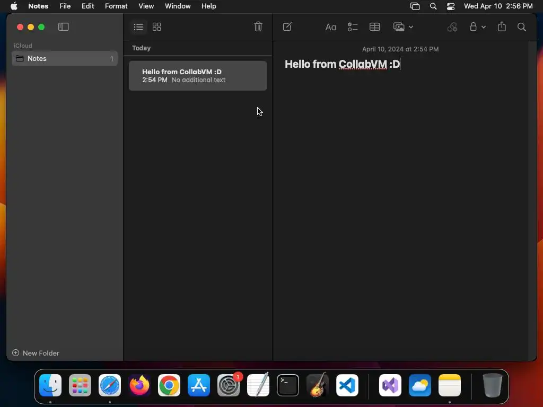Click the 'Today' section header
The image size is (543, 407).
point(141,48)
